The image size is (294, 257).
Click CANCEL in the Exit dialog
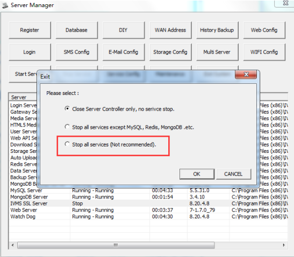click(233, 174)
